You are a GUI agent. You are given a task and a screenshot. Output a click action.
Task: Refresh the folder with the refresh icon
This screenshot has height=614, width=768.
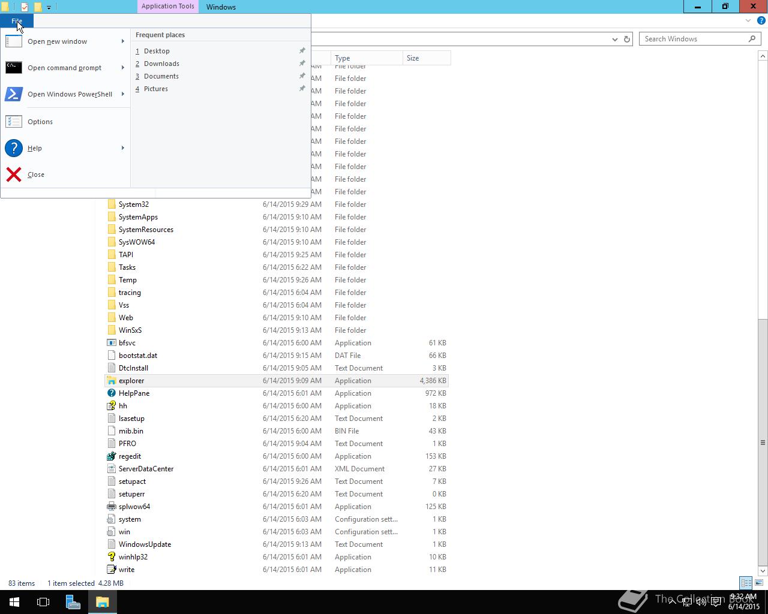click(627, 39)
